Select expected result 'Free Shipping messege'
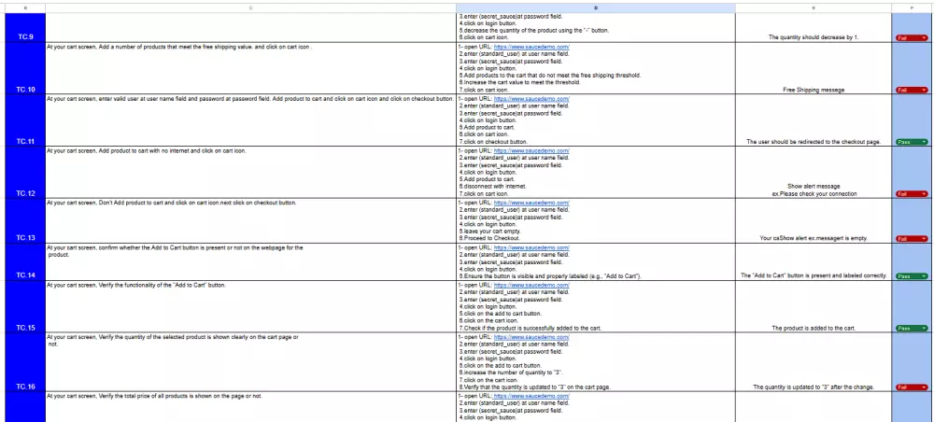The width and height of the screenshot is (934, 422). pos(814,68)
